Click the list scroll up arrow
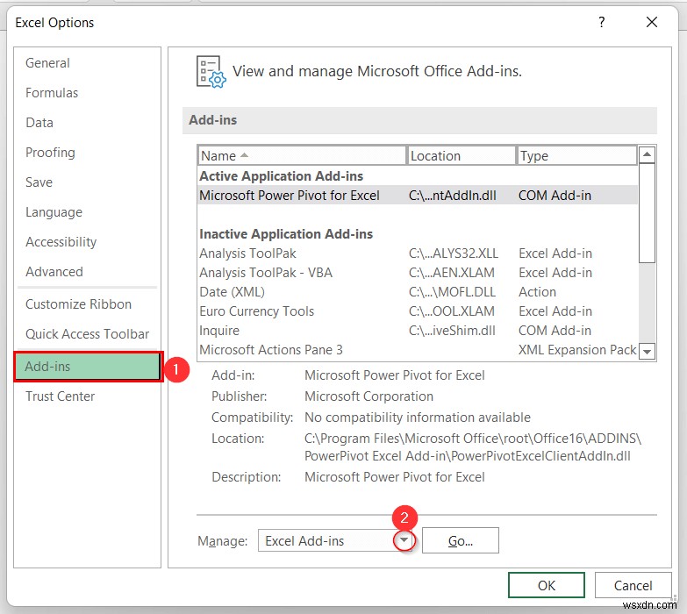The width and height of the screenshot is (687, 614). [x=647, y=154]
